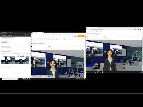Screen dimensions: 143x107
Task: Click the small gray button right of the right window microphone
Action: (x=105, y=37)
